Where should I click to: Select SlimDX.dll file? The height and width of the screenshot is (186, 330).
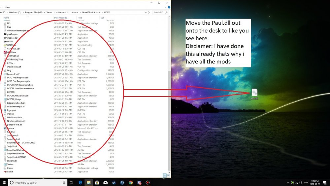12,161
